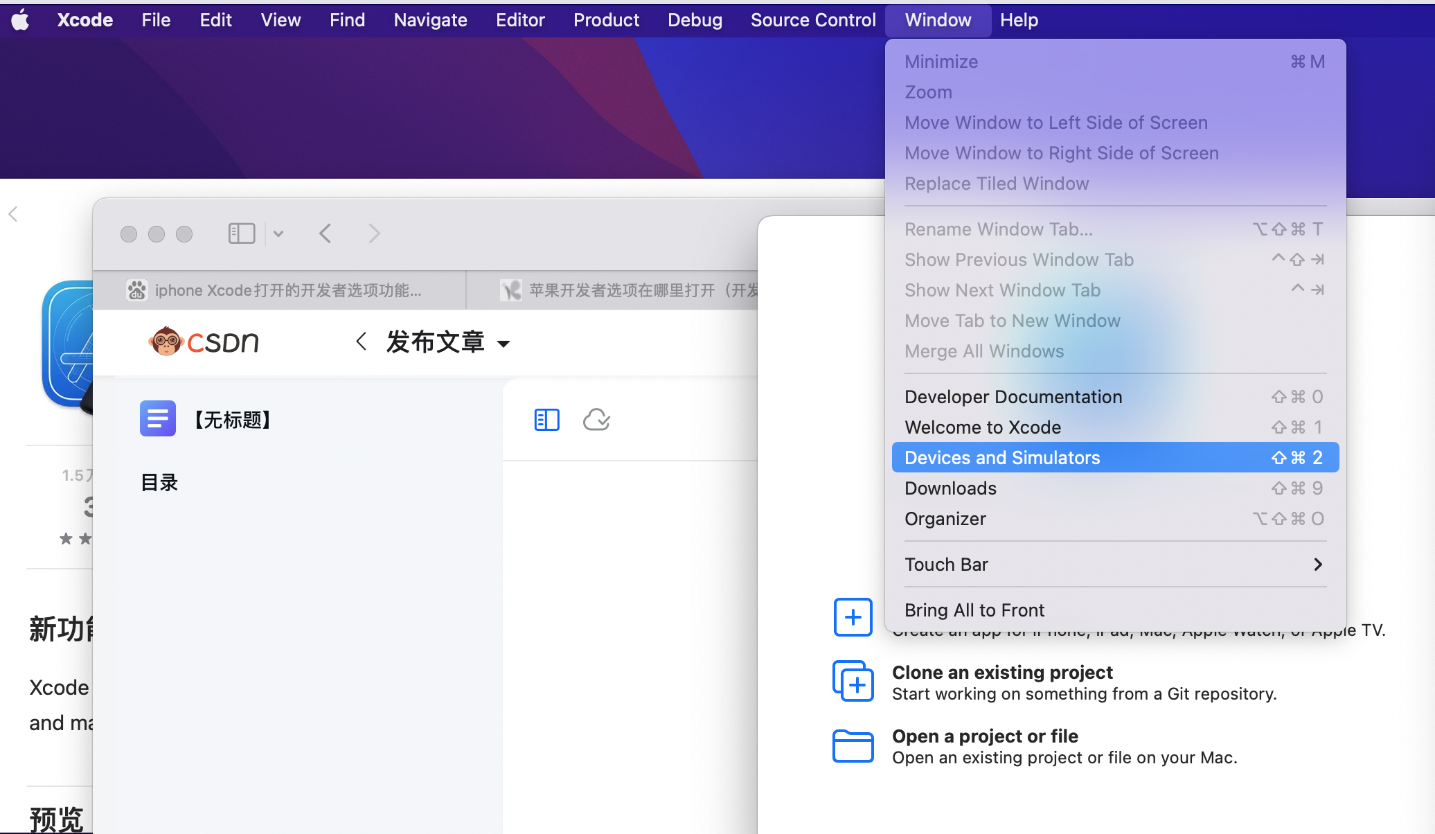
Task: Click the cloud save status icon
Action: click(x=596, y=420)
